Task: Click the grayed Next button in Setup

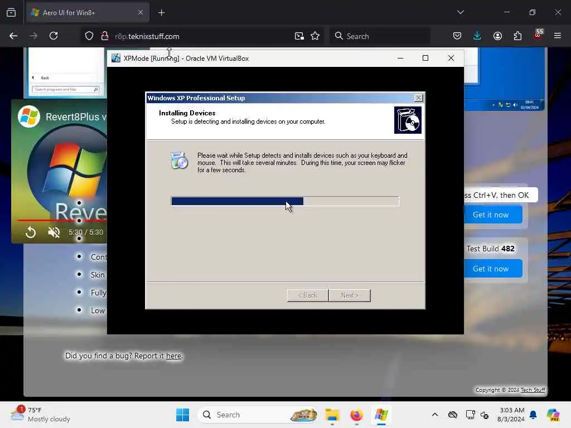Action: click(350, 295)
